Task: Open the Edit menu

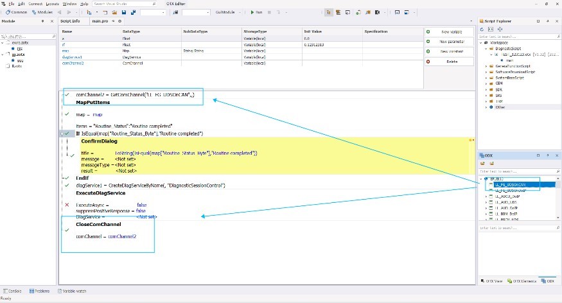Action: click(21, 4)
